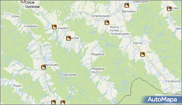Click the Konieczna village label

point(173,81)
